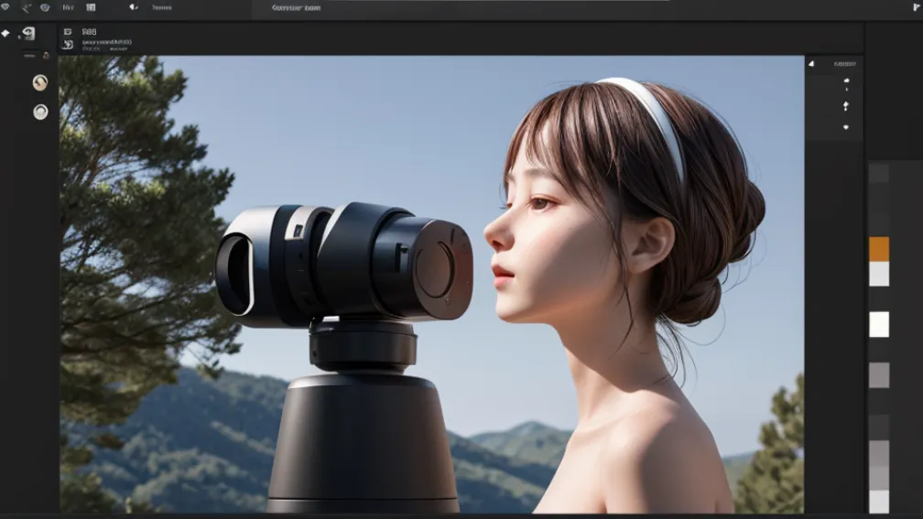Select the white diamond icon beside the canvas
Screen dimensions: 923x519
tap(5, 34)
